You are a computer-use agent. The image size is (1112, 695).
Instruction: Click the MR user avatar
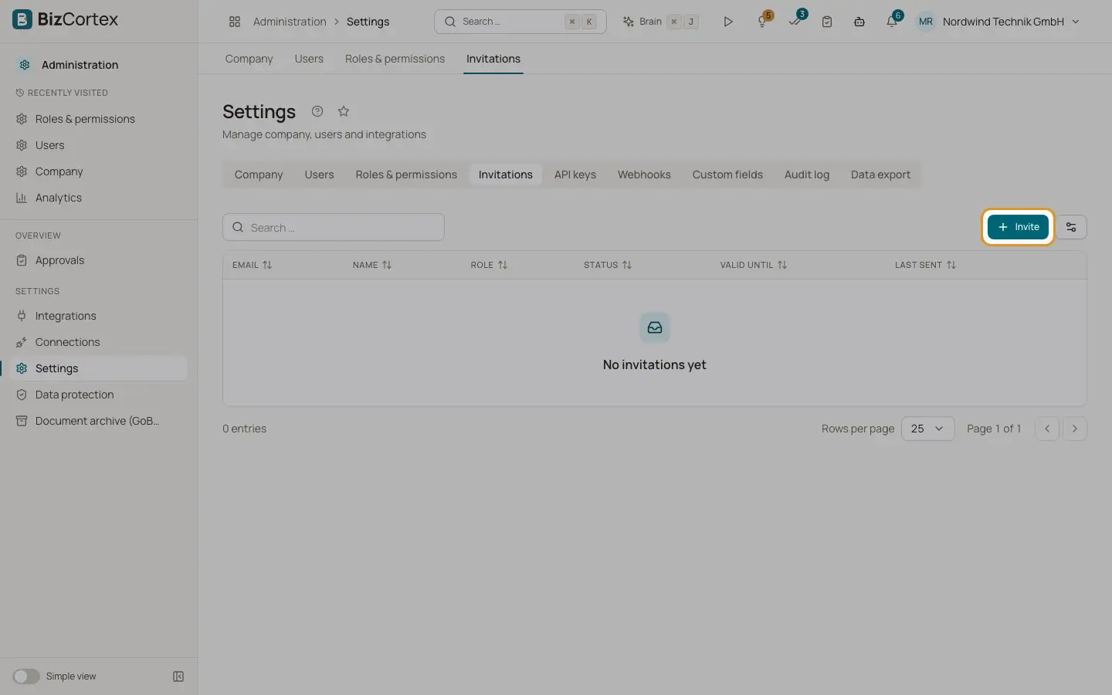pyautogui.click(x=926, y=22)
